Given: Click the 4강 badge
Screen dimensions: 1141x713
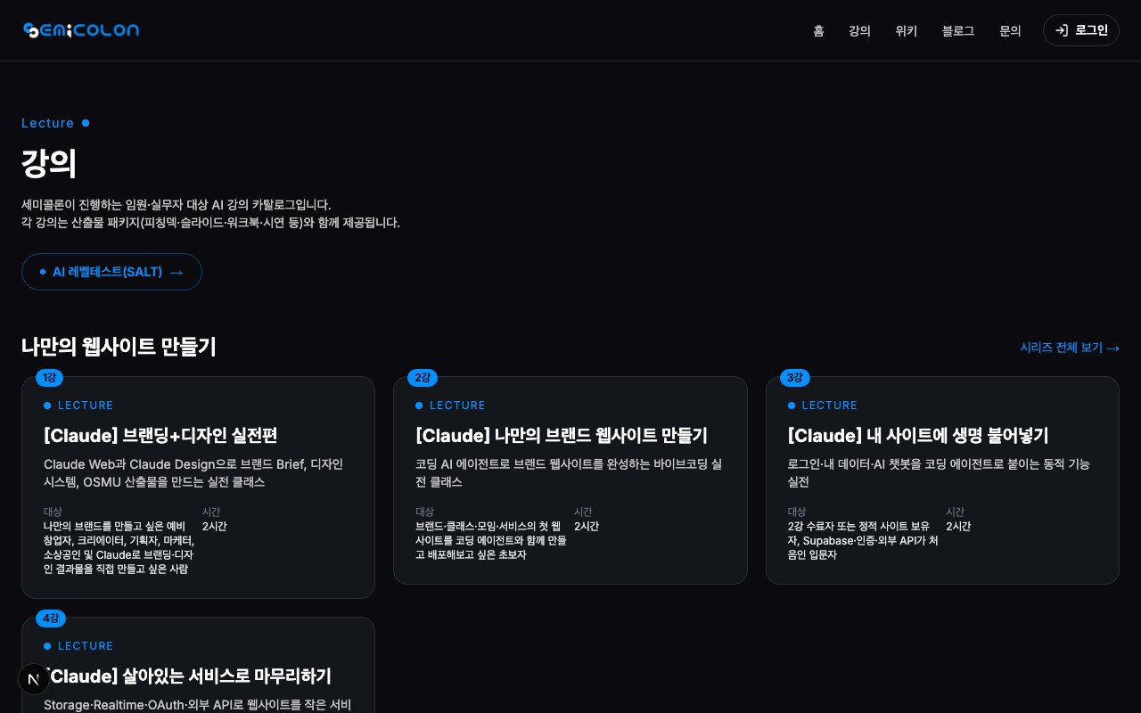Looking at the screenshot, I should click(51, 619).
